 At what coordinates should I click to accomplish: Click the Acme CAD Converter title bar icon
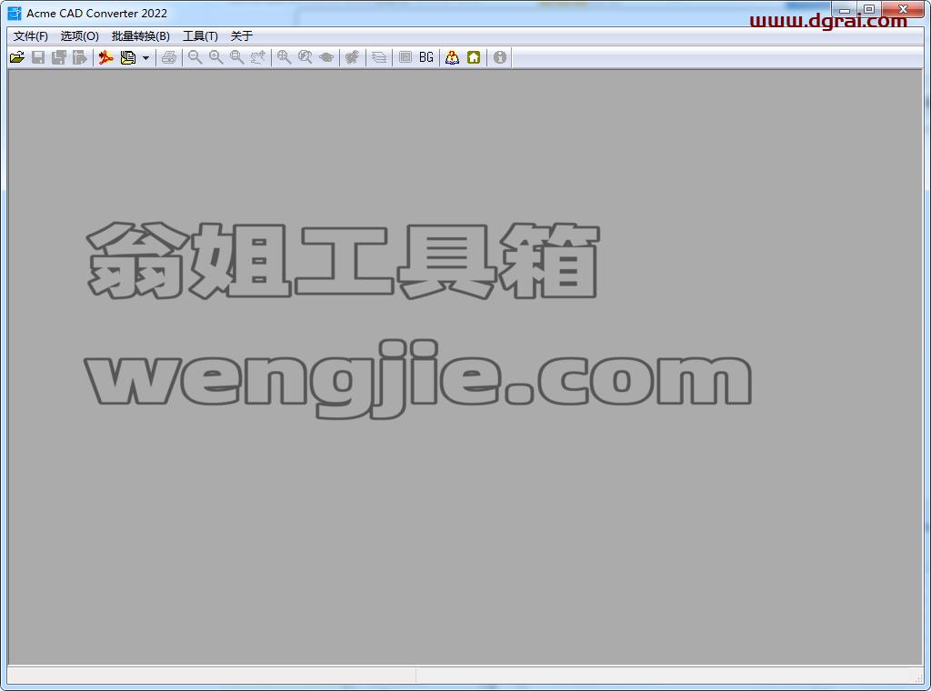[15, 13]
